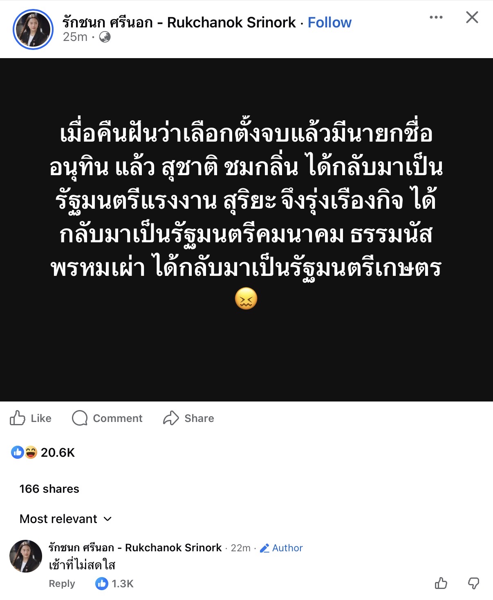Click the globe public-audience icon

(105, 37)
